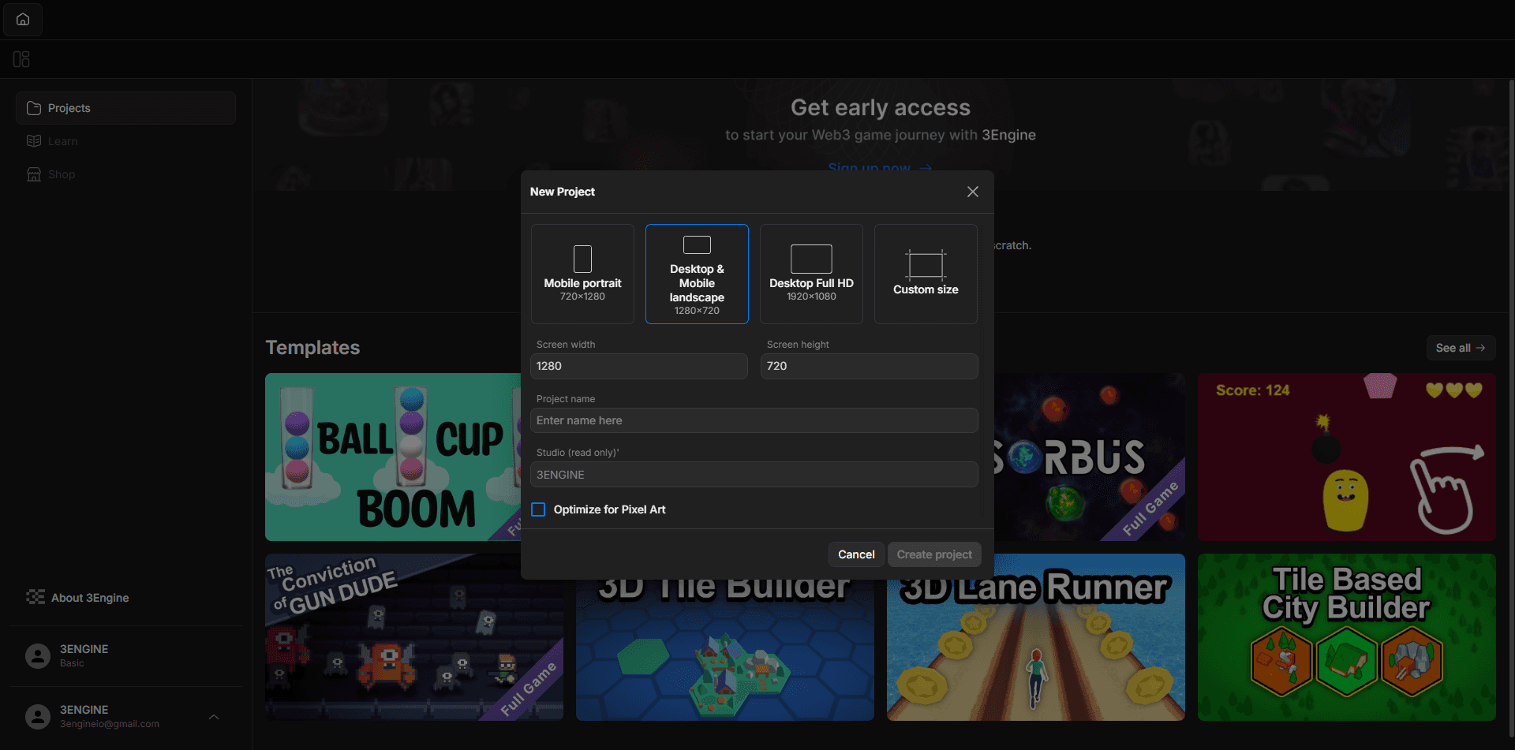The image size is (1515, 750).
Task: Click Cancel in New Project dialog
Action: pos(856,554)
